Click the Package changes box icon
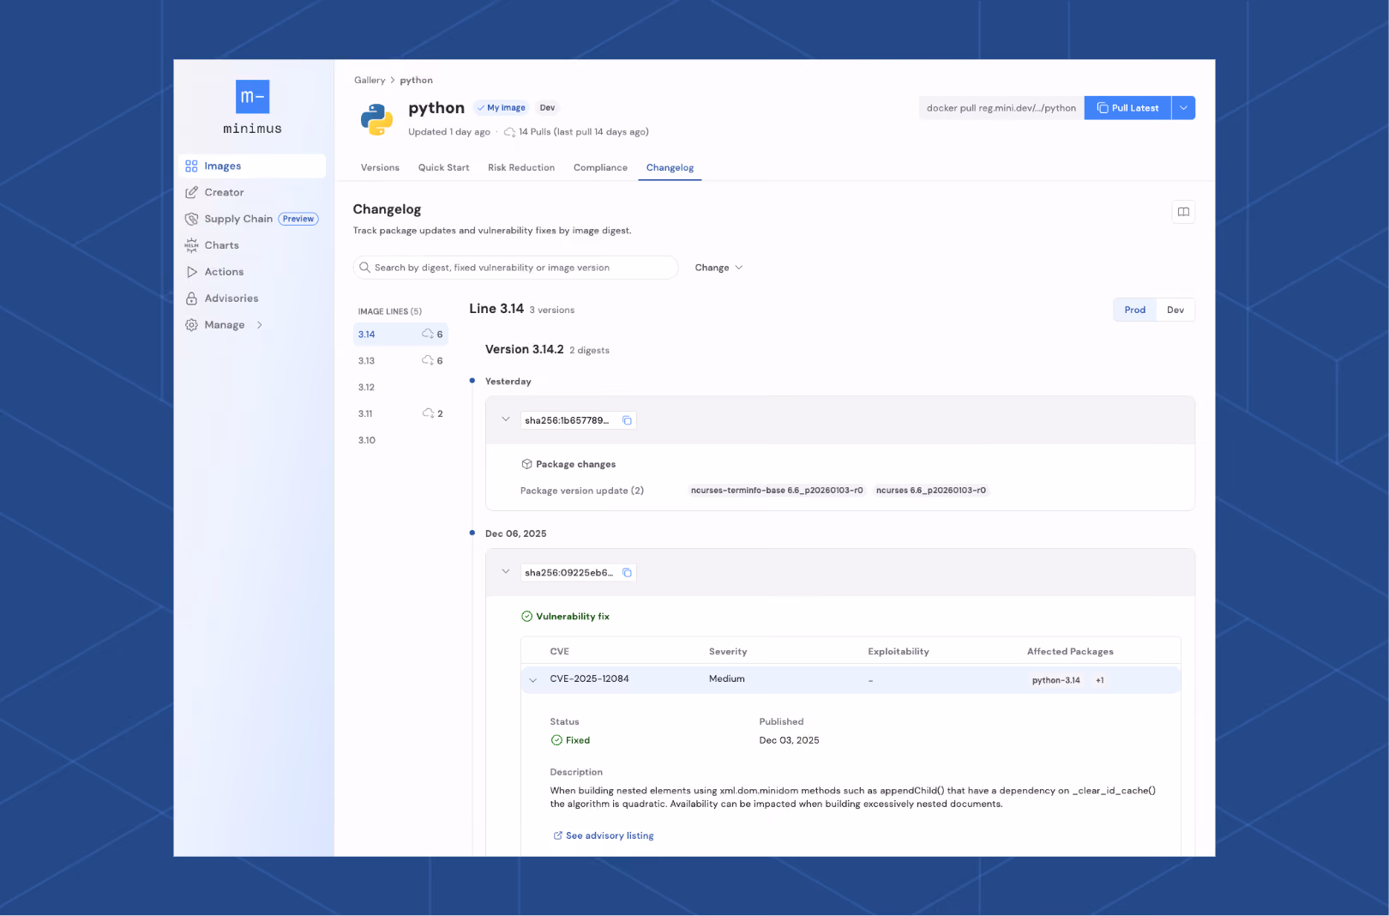Image resolution: width=1389 pixels, height=916 pixels. coord(526,464)
